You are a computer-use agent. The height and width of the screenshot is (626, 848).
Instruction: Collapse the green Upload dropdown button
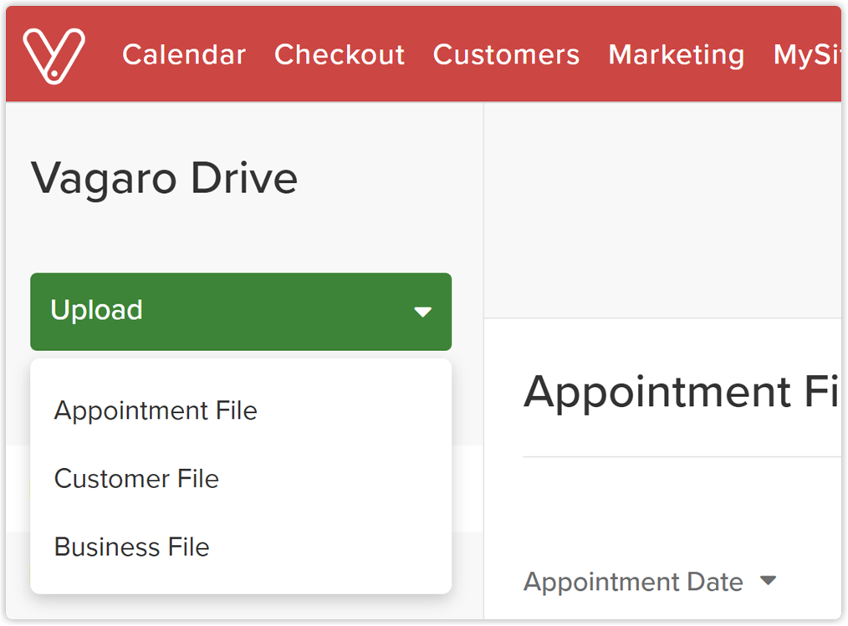pyautogui.click(x=241, y=312)
